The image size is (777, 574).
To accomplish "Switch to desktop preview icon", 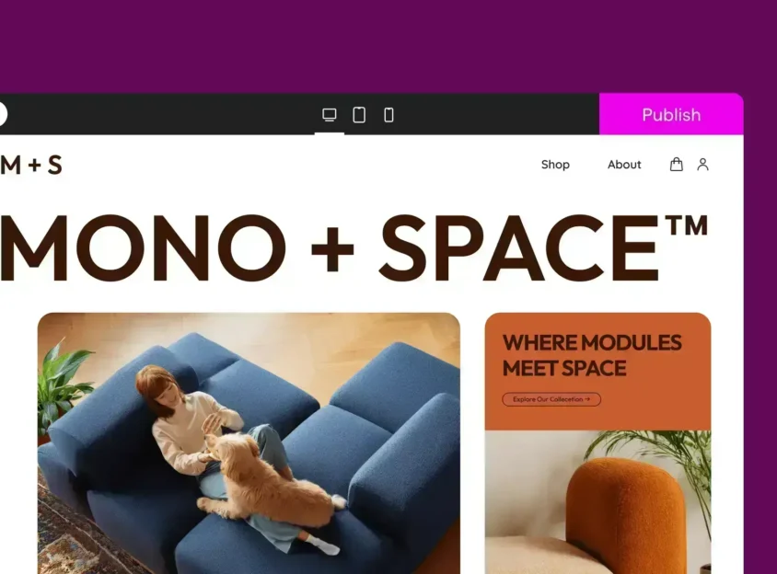I will pos(329,115).
